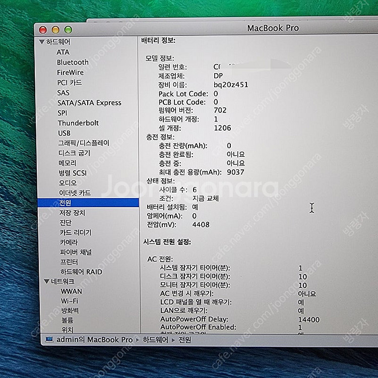This screenshot has width=378, height=378.
Task: Open 하드웨어 RAID entry
Action: coord(81,272)
